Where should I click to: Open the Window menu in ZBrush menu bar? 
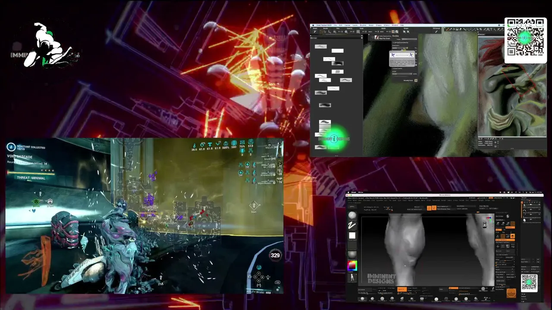(x=361, y=192)
